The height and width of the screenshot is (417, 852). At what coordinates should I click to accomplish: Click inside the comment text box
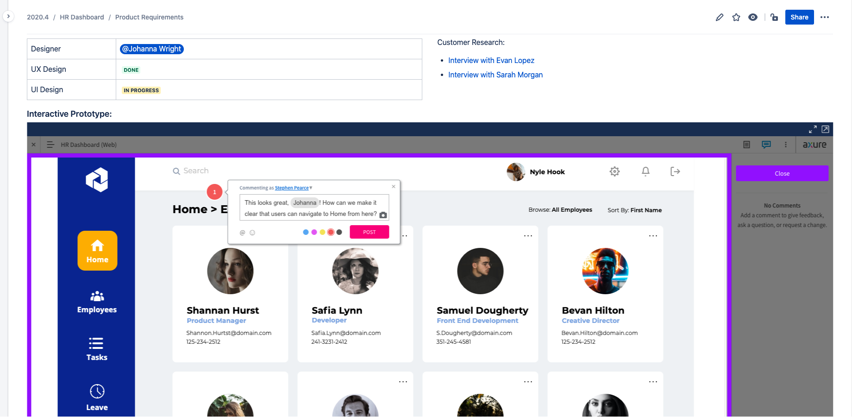(314, 208)
